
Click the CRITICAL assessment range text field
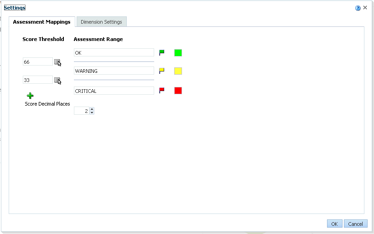(x=114, y=91)
